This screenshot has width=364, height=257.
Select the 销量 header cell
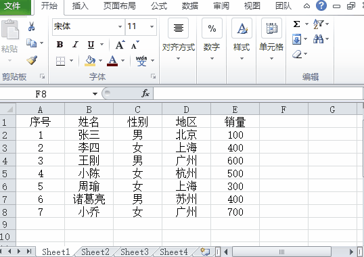click(x=235, y=122)
